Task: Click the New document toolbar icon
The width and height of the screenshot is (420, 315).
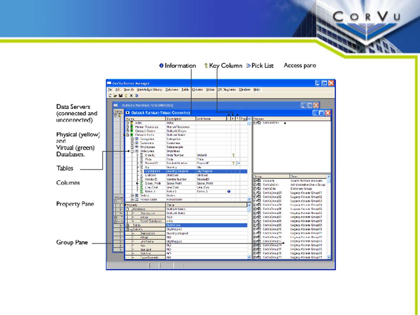Action: point(110,96)
